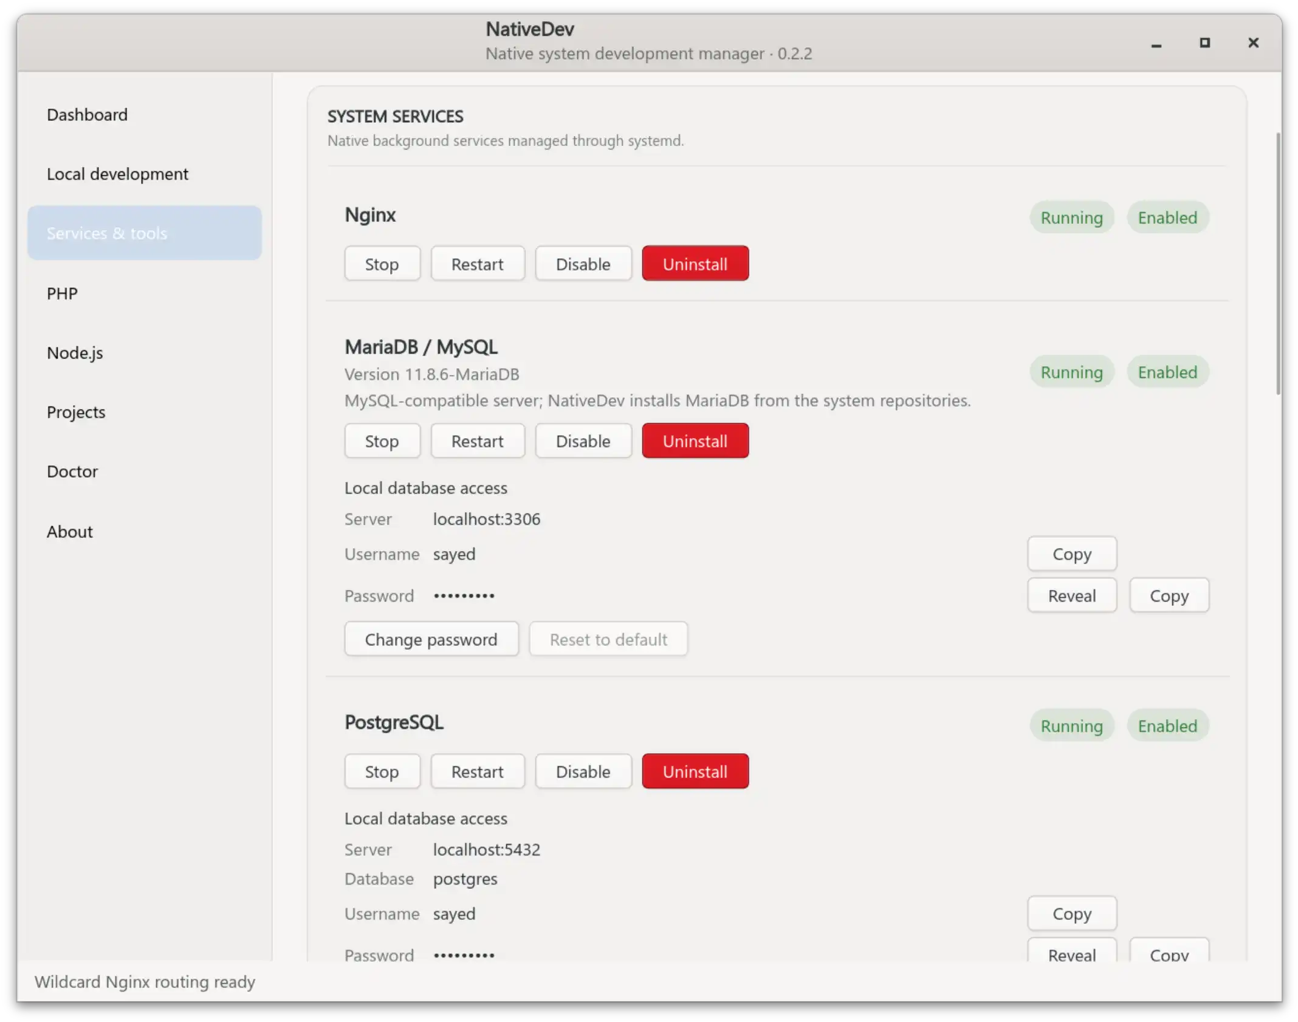The height and width of the screenshot is (1022, 1298).
Task: Click Change password for MariaDB
Action: coord(431,639)
